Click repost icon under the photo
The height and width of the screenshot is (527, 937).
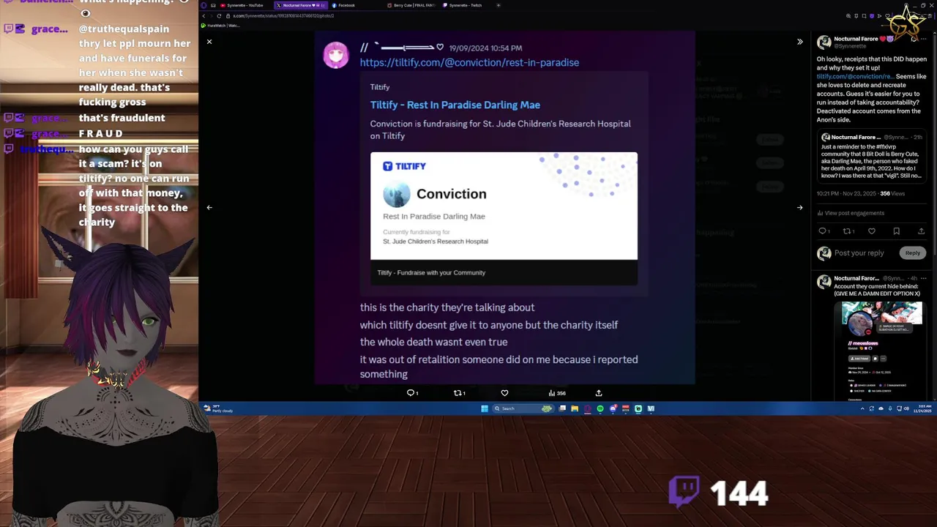pyautogui.click(x=459, y=393)
